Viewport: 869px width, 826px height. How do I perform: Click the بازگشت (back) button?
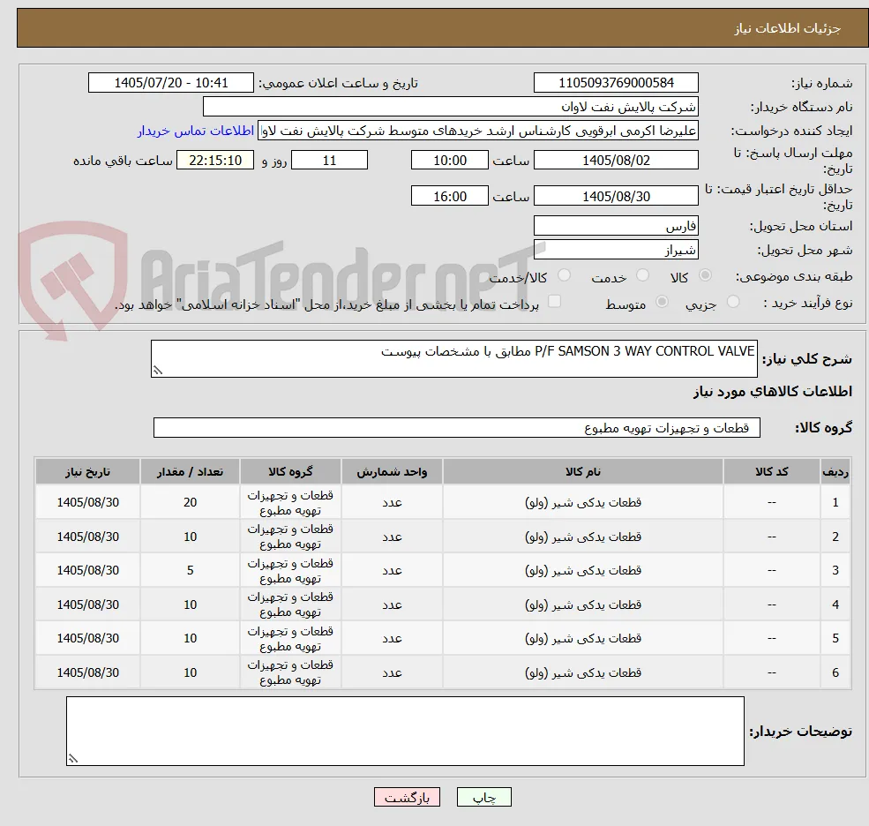pos(407,797)
